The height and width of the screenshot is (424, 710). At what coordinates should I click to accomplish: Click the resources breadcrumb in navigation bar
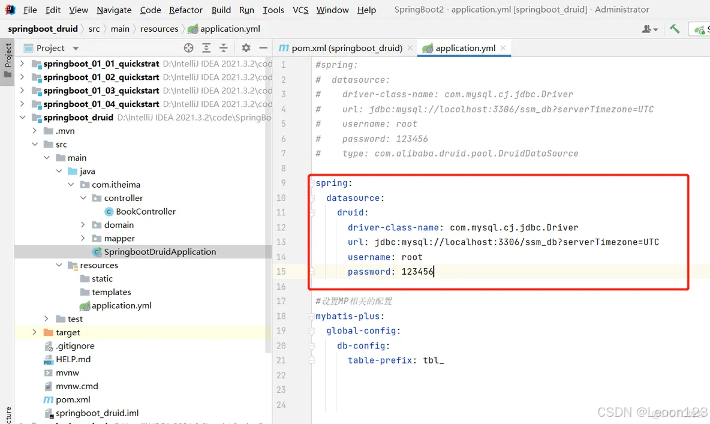160,29
